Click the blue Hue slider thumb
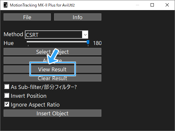The width and height of the screenshot is (175, 131). [88, 42]
